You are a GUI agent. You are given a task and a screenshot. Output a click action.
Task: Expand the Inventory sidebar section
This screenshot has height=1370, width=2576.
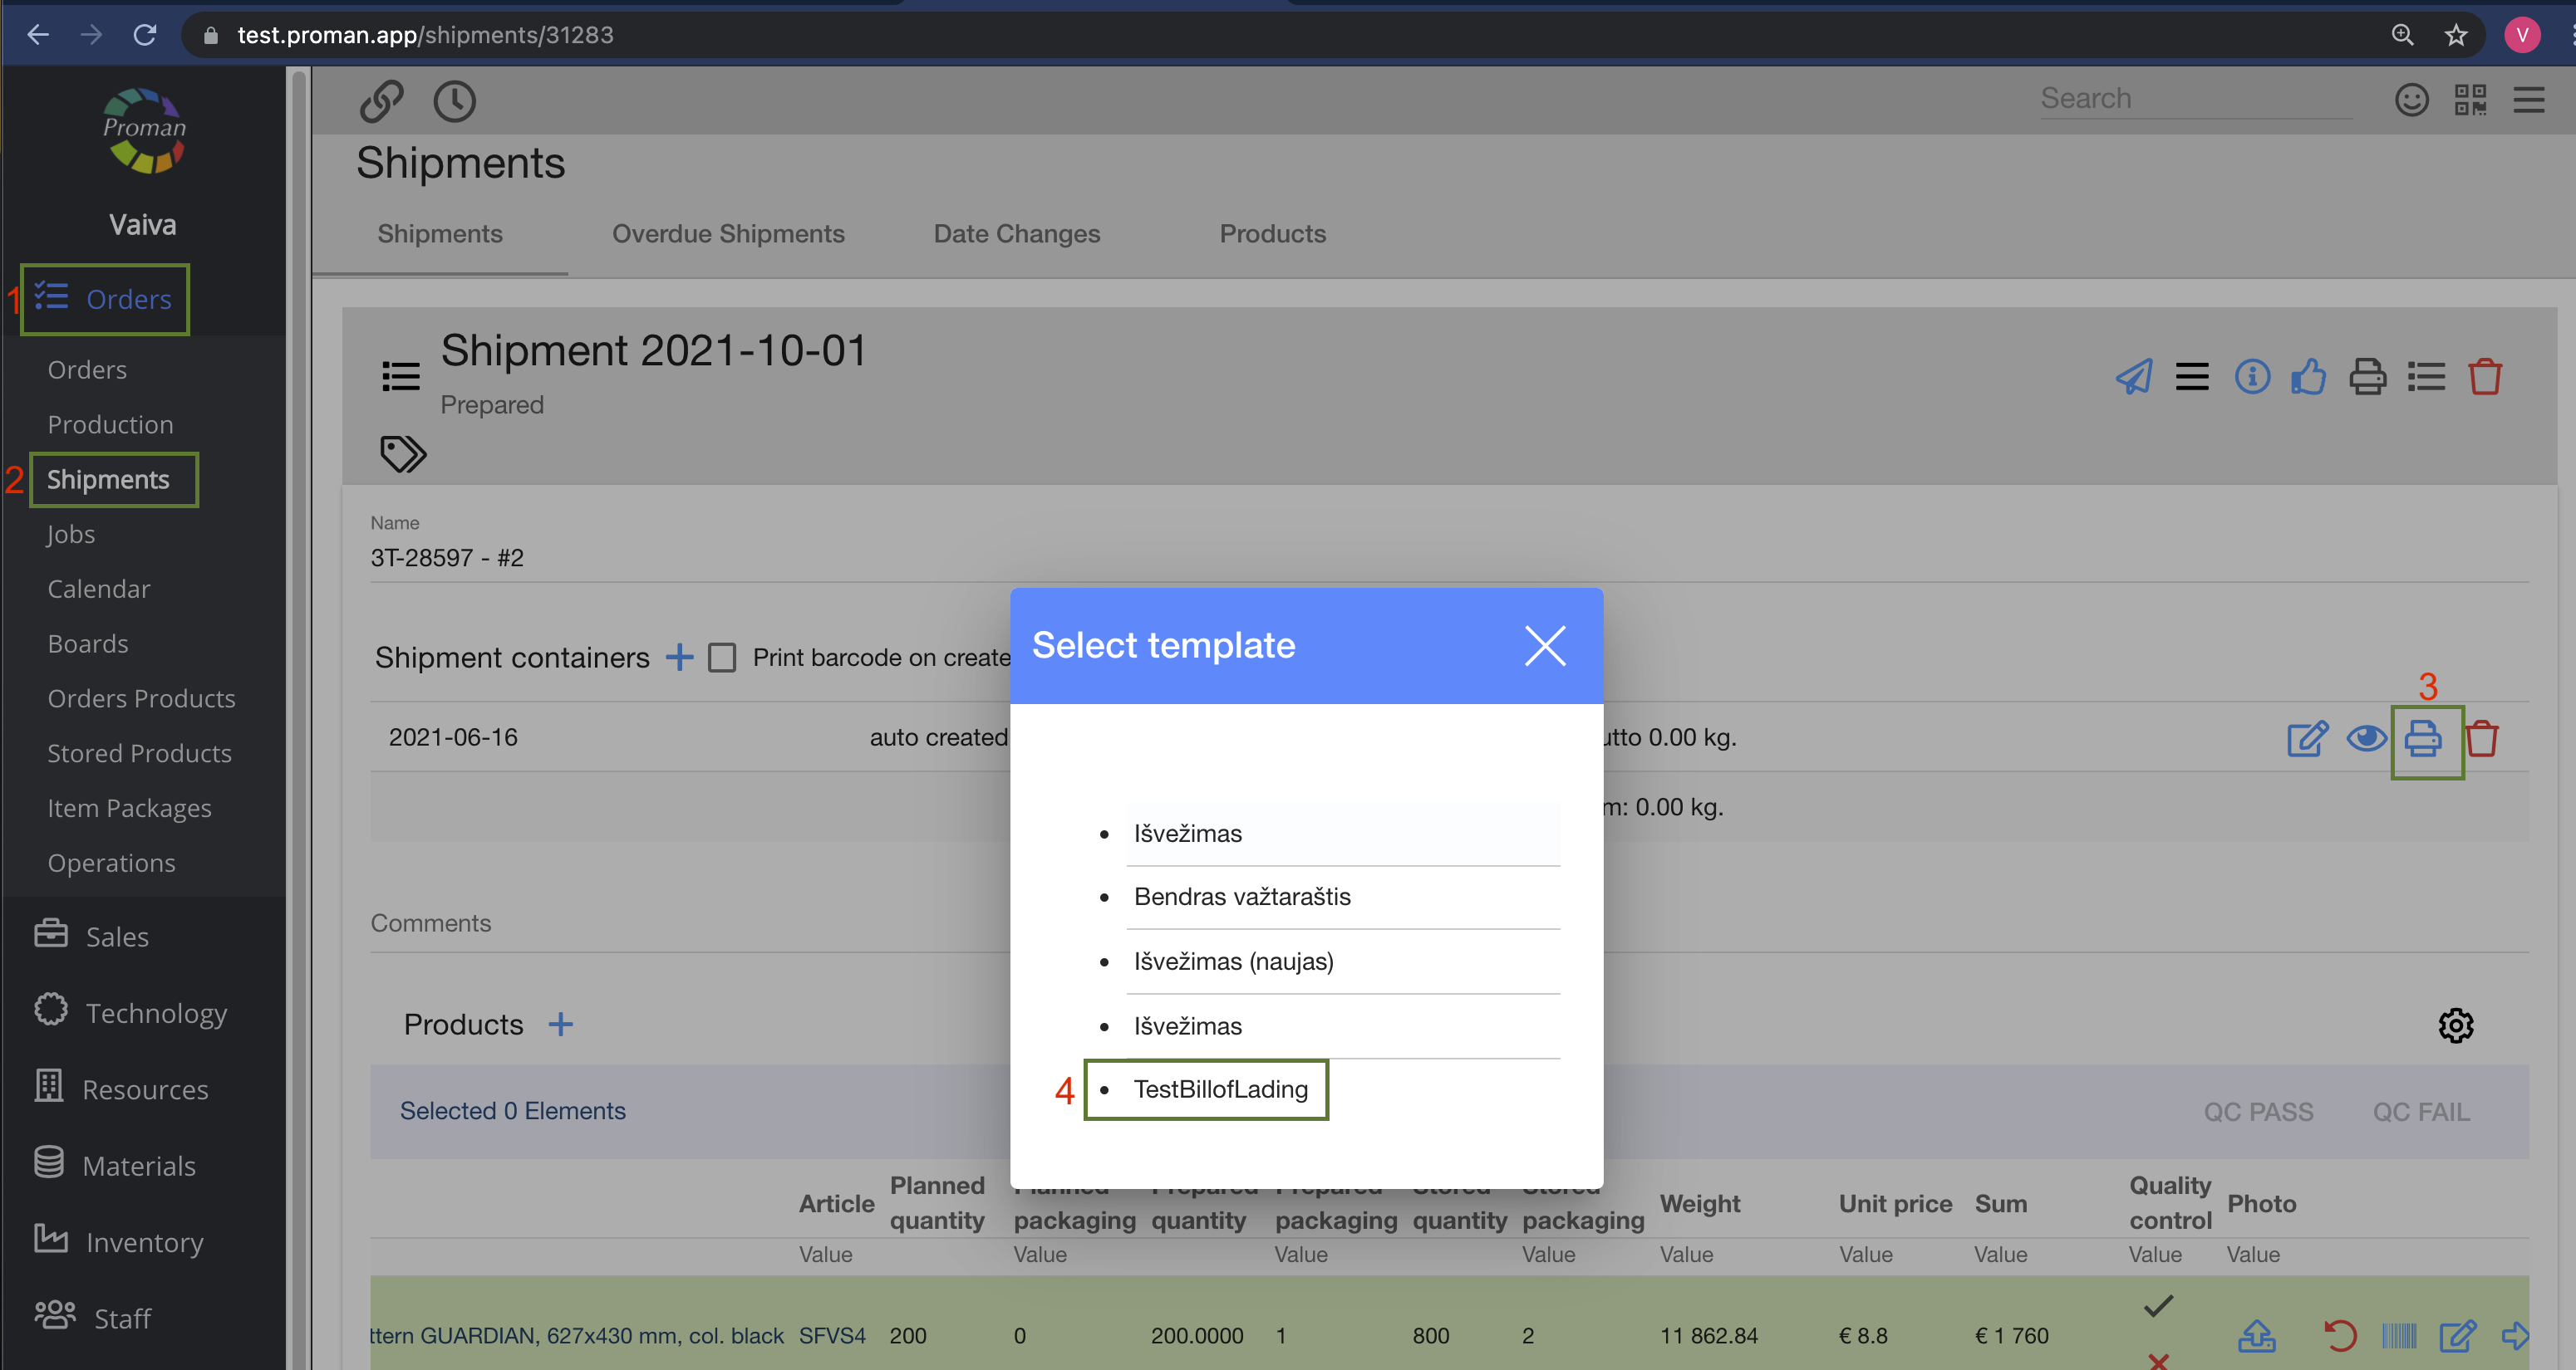point(144,1241)
